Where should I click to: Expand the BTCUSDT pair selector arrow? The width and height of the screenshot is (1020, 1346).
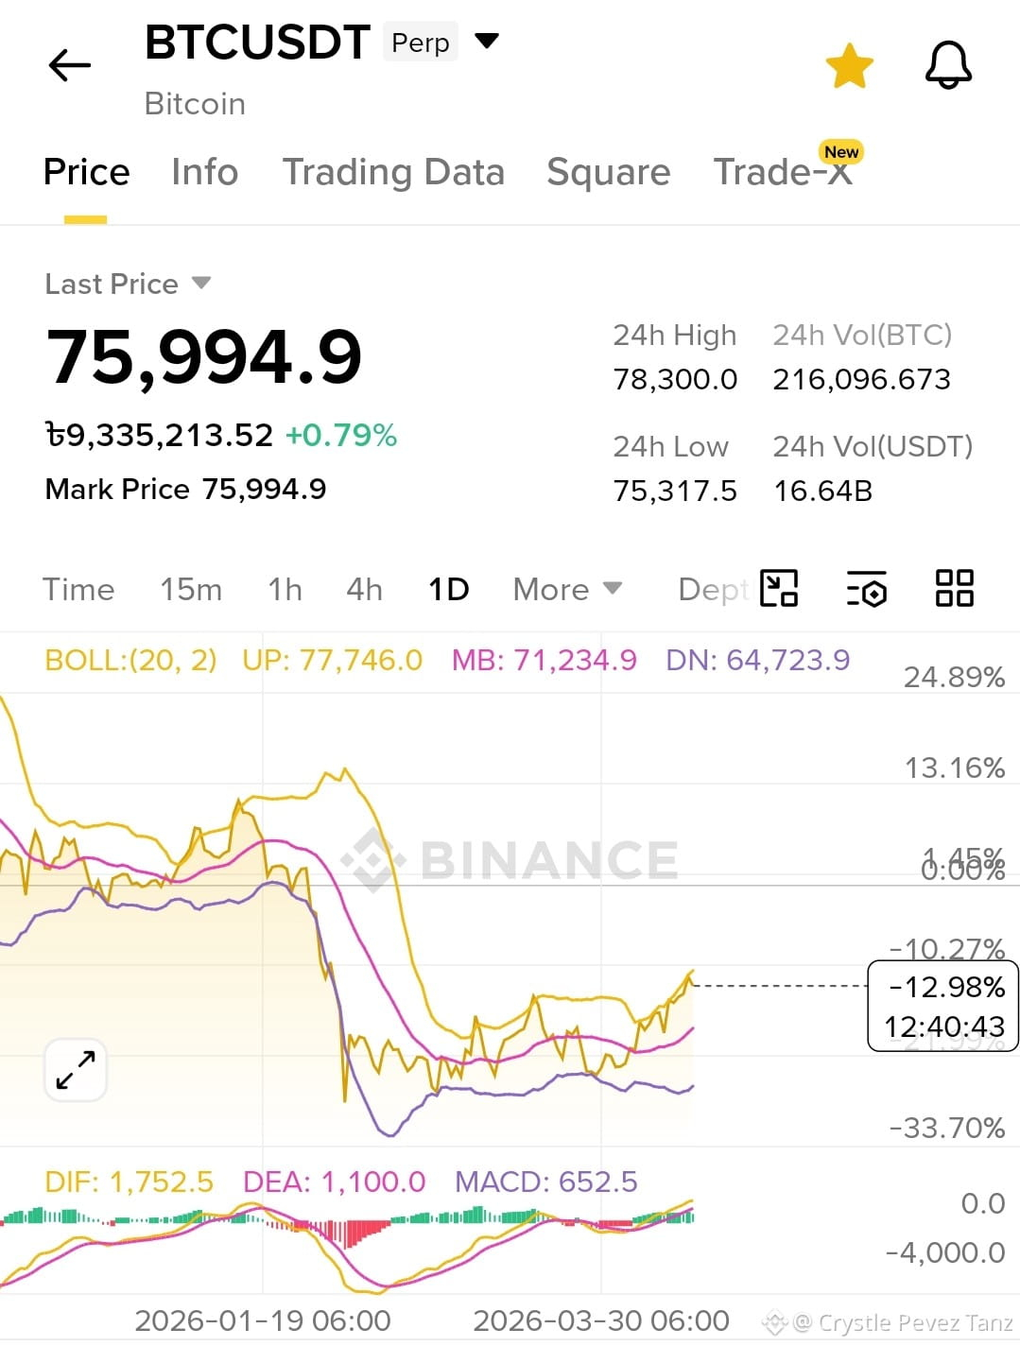(486, 41)
